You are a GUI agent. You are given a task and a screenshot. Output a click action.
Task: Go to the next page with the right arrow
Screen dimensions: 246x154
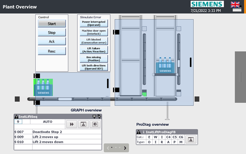coord(125,148)
